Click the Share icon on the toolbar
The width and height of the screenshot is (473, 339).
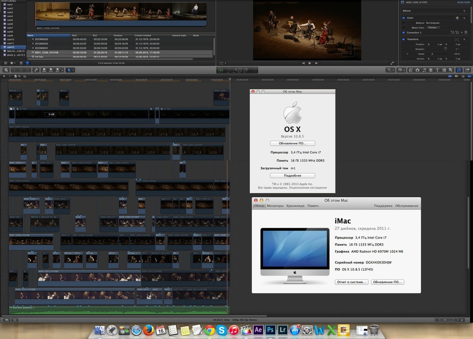[x=467, y=70]
